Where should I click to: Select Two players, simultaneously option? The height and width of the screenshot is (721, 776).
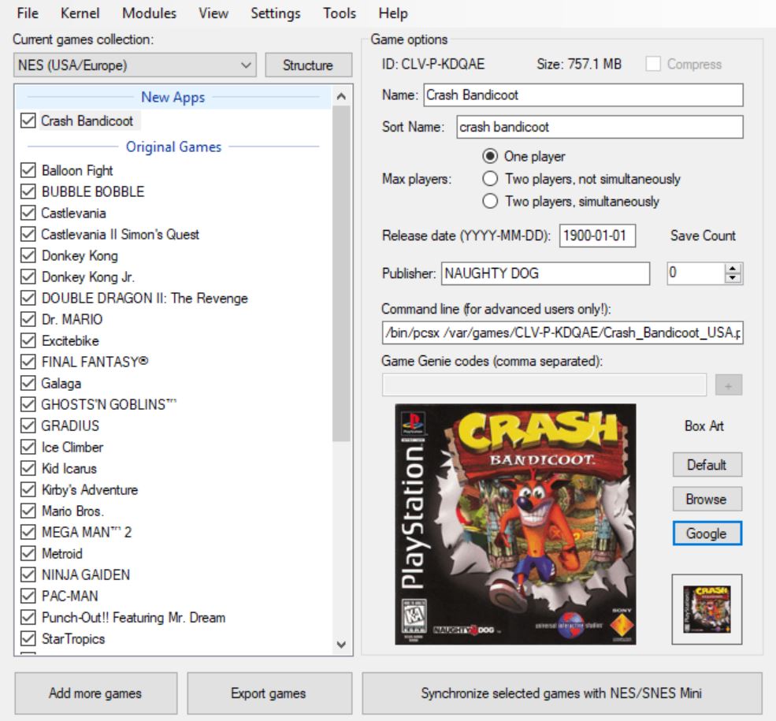pyautogui.click(x=489, y=202)
